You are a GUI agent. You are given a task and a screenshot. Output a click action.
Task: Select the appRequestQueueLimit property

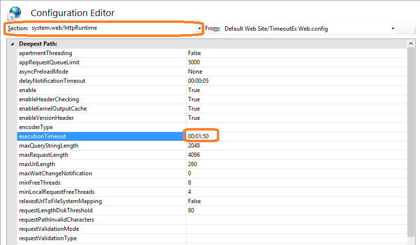click(49, 62)
